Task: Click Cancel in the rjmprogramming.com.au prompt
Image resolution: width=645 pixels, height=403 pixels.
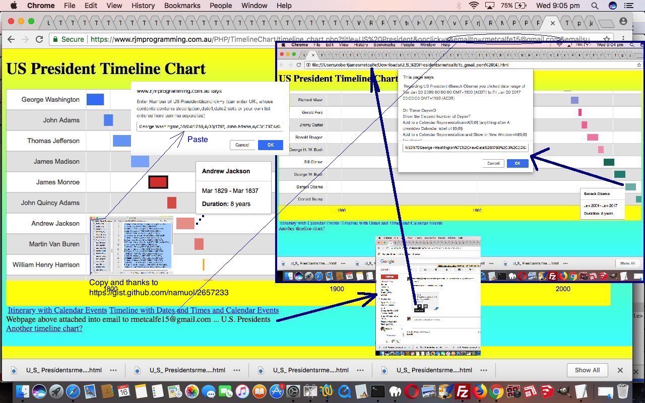Action: tap(242, 145)
